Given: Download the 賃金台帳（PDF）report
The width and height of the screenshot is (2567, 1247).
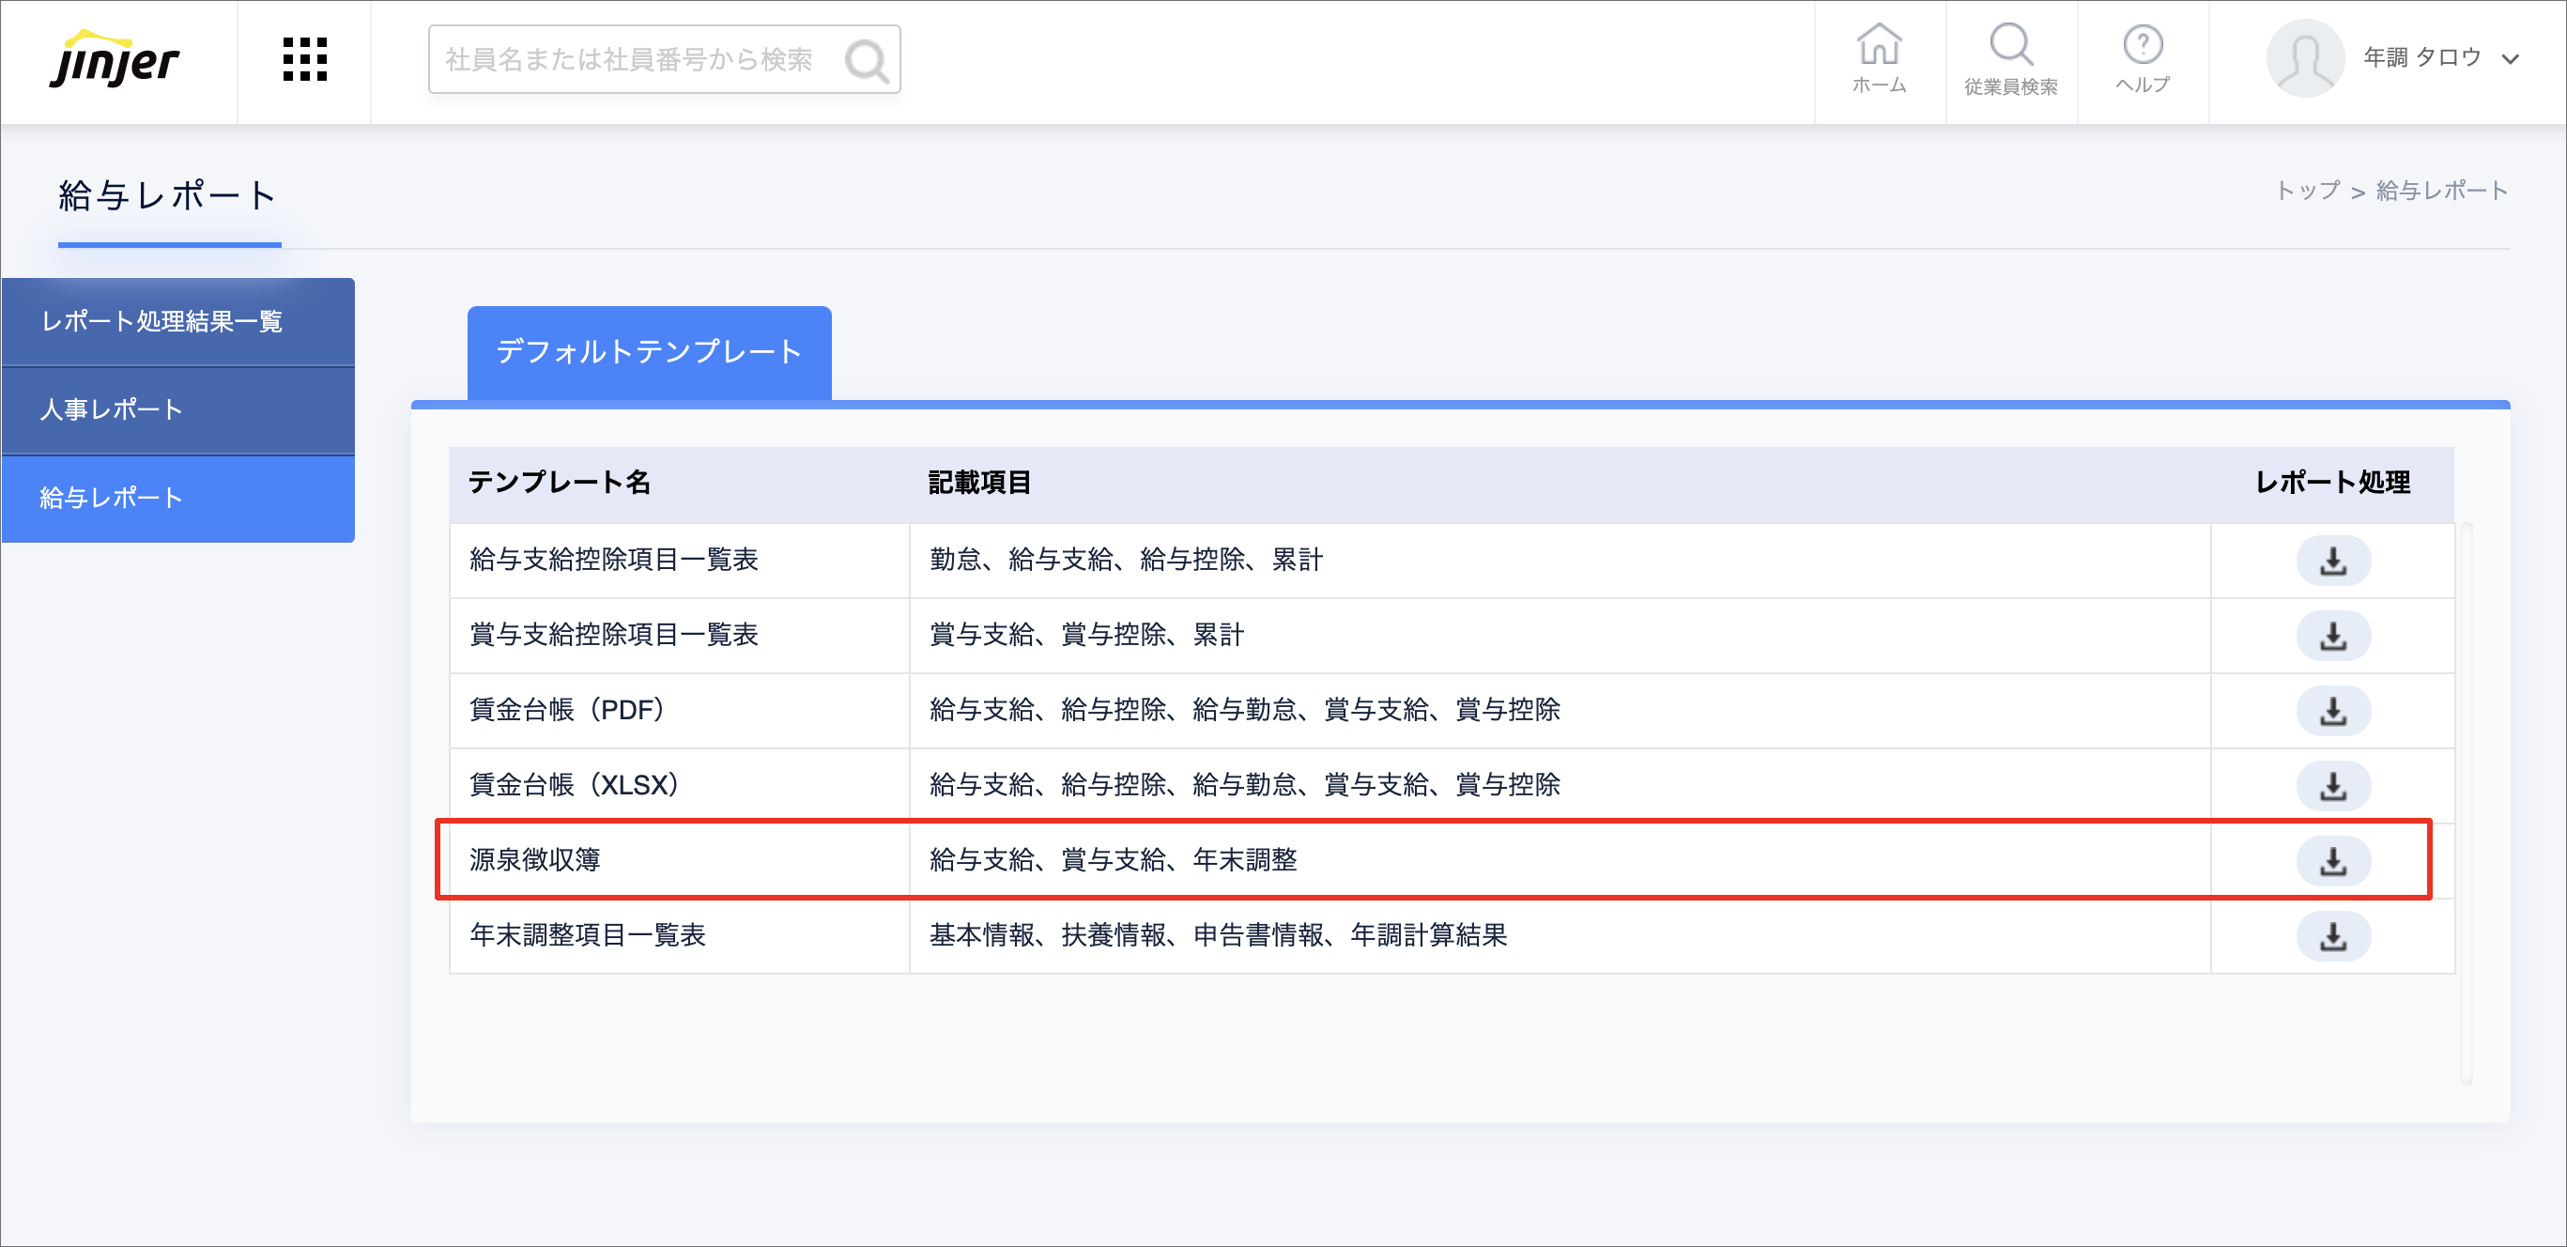Looking at the screenshot, I should 2332,711.
